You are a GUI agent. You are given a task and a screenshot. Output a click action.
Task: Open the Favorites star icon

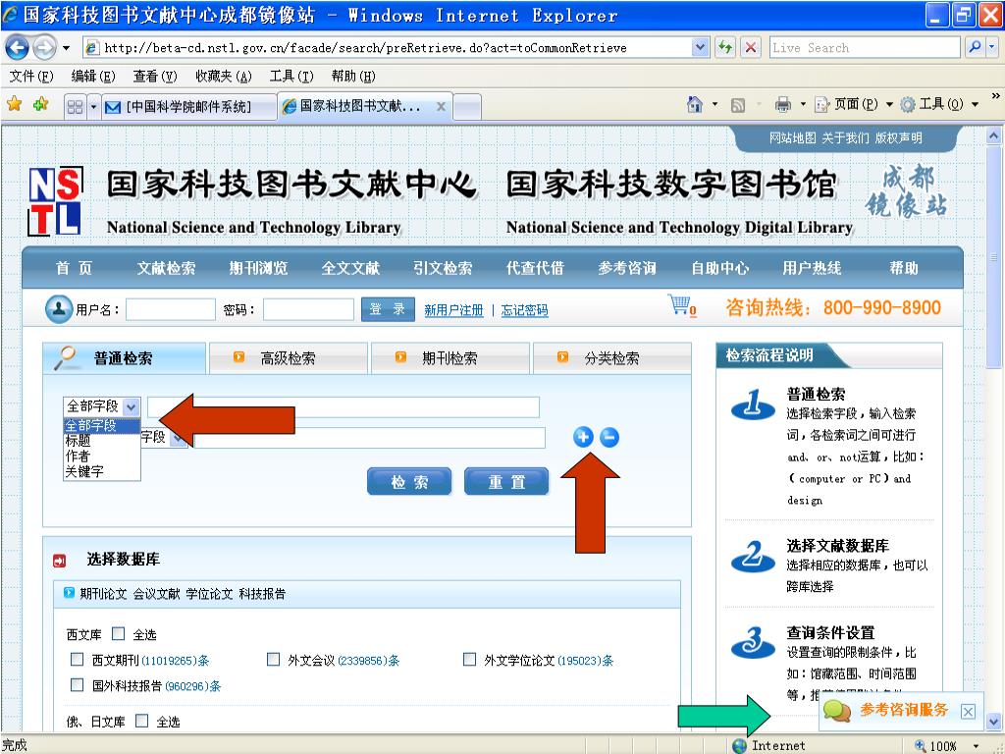click(x=15, y=104)
